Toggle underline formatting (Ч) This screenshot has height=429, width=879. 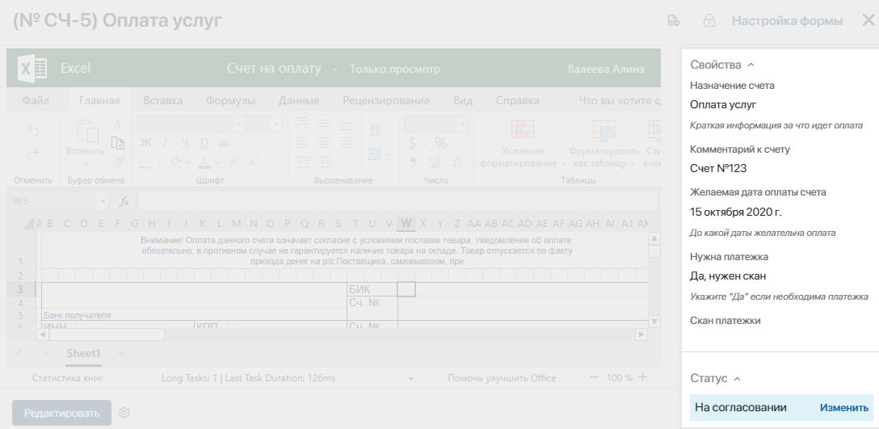[x=184, y=142]
